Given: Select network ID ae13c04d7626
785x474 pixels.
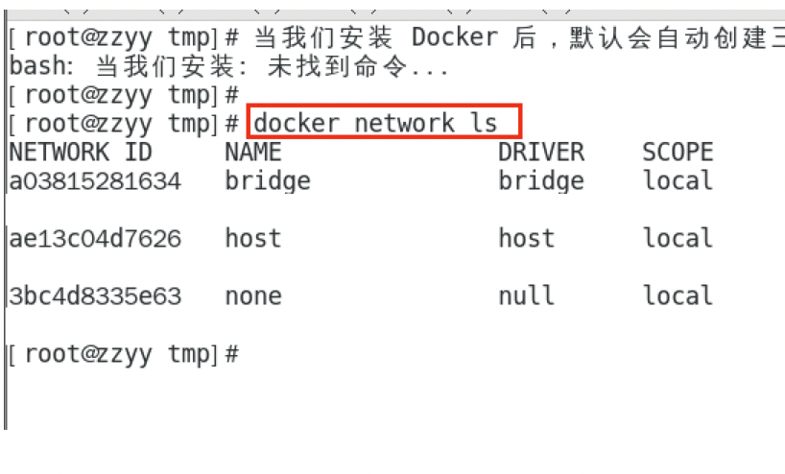Looking at the screenshot, I should pyautogui.click(x=94, y=238).
